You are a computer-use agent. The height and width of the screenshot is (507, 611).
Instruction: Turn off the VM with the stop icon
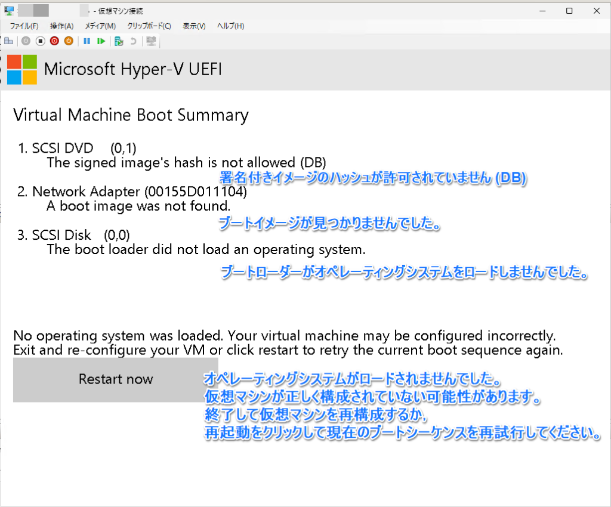40,41
